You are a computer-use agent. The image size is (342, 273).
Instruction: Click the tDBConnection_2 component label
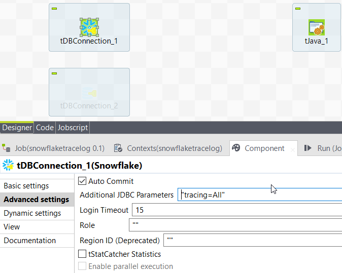pyautogui.click(x=89, y=106)
